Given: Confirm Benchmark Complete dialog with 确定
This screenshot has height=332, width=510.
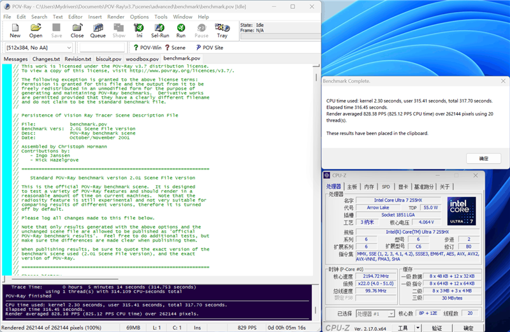Looking at the screenshot, I should coord(483,158).
